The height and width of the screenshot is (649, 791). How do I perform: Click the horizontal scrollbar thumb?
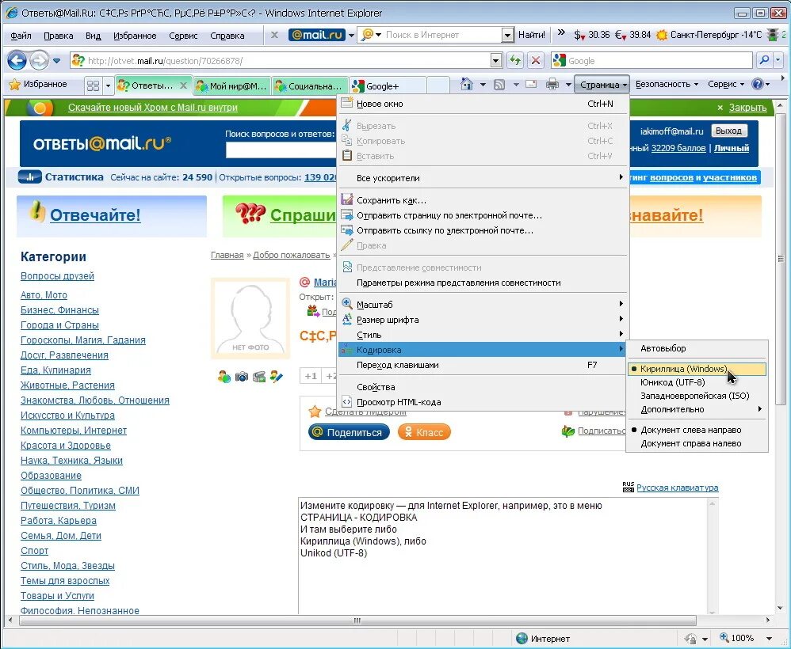point(357,621)
